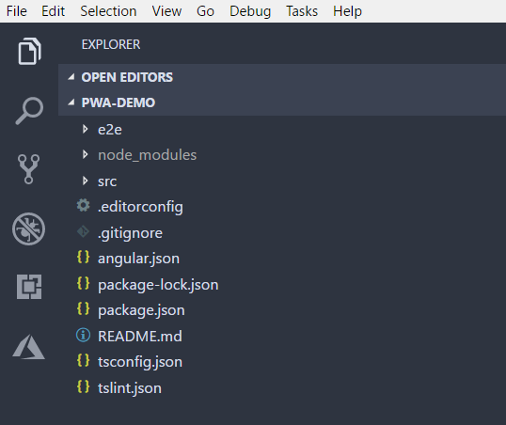Open the Tasks menu
Screen dimensions: 506x425
(x=302, y=11)
